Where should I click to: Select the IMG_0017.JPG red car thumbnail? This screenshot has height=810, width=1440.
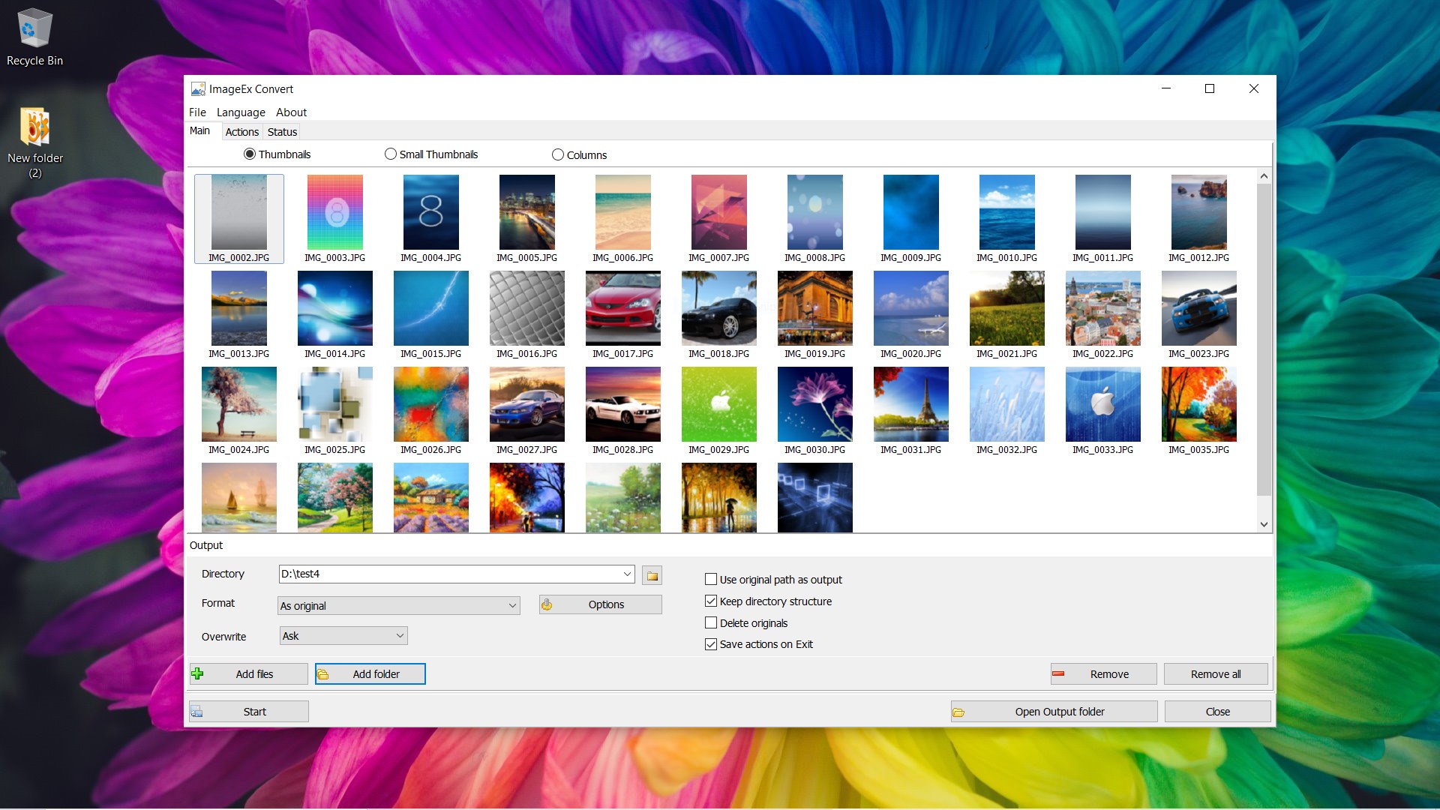pos(622,309)
